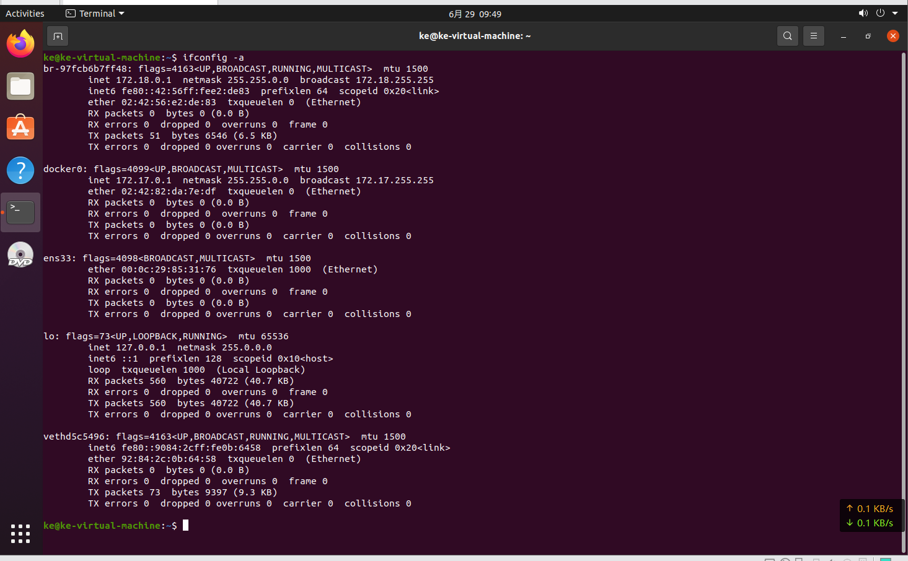This screenshot has width=908, height=561.
Task: Mute audio via the speaker icon
Action: point(863,13)
